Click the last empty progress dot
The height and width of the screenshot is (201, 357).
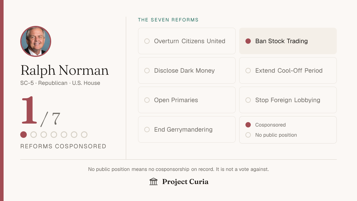(84, 135)
